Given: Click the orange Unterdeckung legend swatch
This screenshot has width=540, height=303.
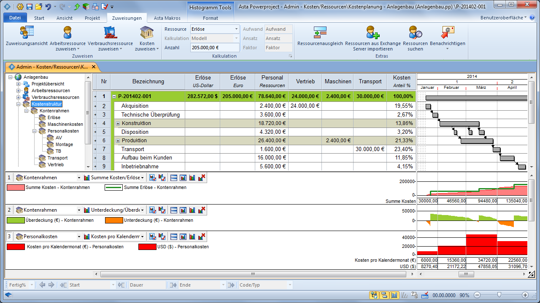Looking at the screenshot, I should (x=113, y=220).
